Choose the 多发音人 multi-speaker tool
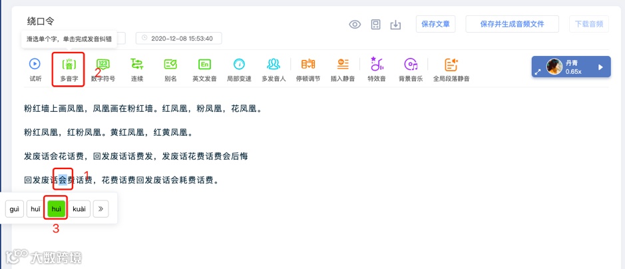Screen dimensions: 625x269 point(274,69)
